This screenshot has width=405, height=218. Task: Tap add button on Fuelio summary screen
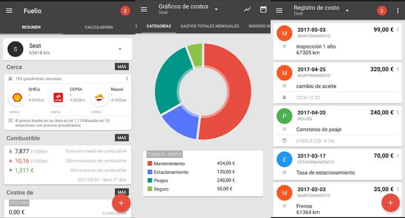click(x=121, y=203)
